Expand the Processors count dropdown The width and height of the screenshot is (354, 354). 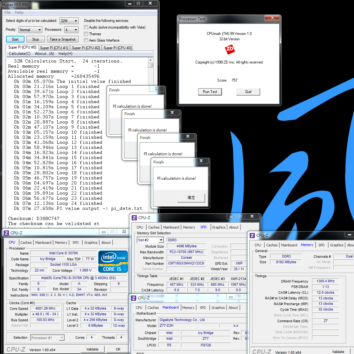(71, 30)
